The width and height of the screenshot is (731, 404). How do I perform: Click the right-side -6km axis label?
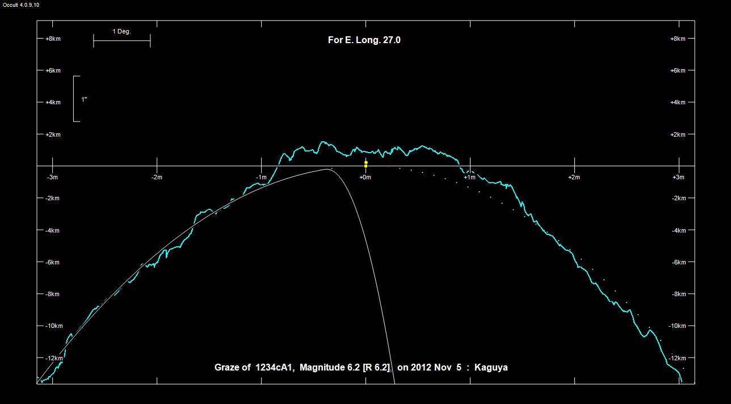(x=678, y=262)
